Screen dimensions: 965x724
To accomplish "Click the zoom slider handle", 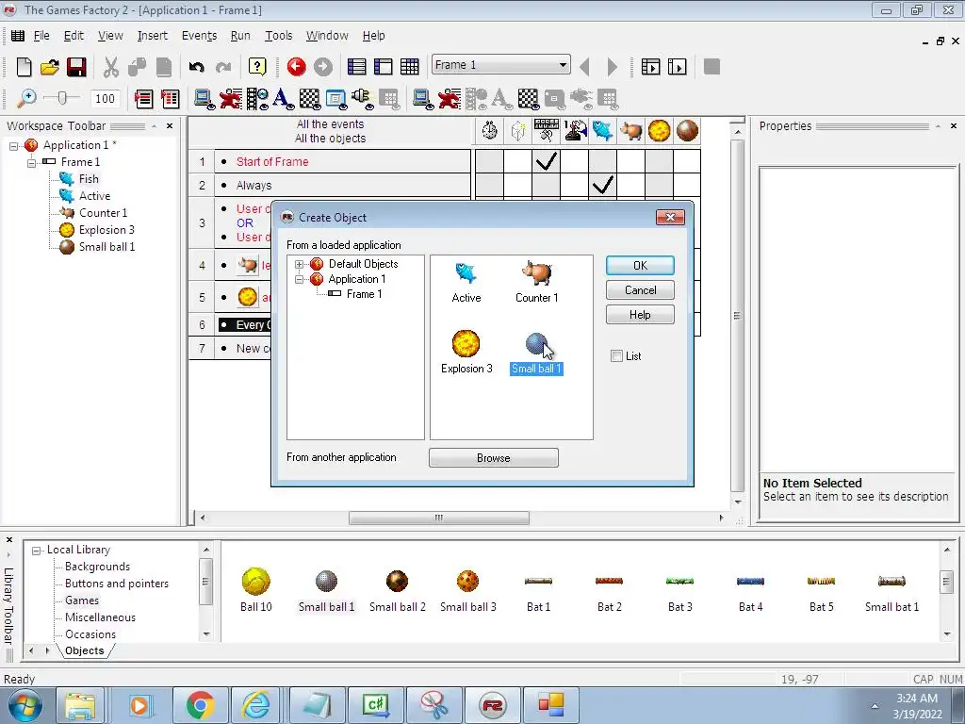I will 62,98.
